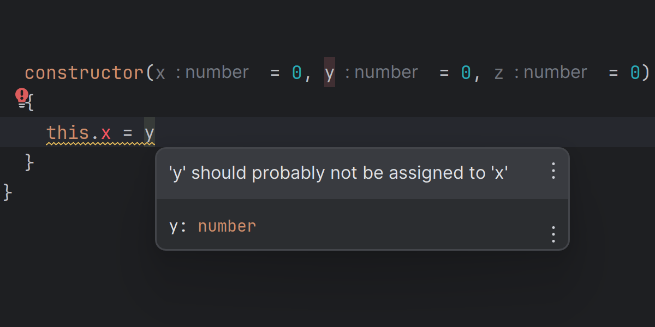Click the y variable on the assignment line
Screen dimensions: 655x327
pos(149,132)
